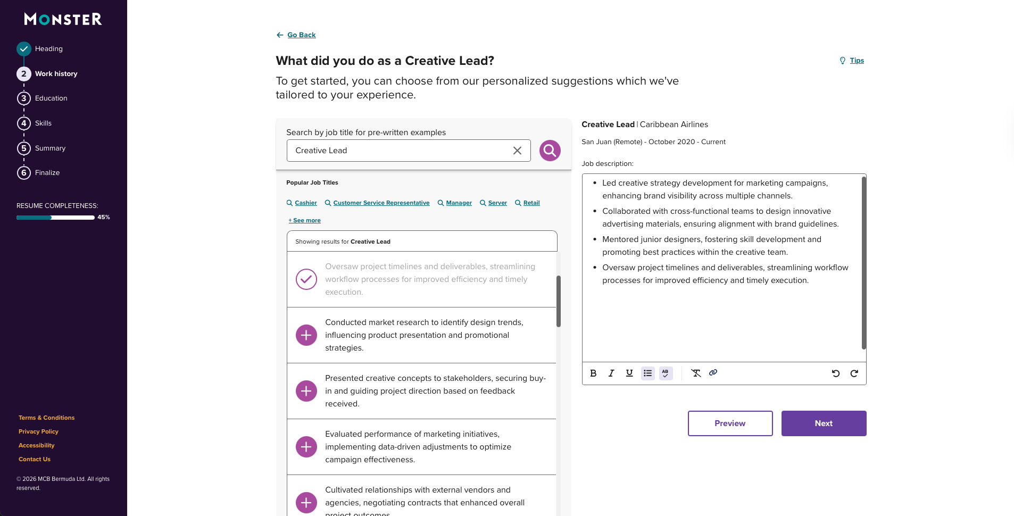Toggle the bulleted list formatting

click(647, 373)
